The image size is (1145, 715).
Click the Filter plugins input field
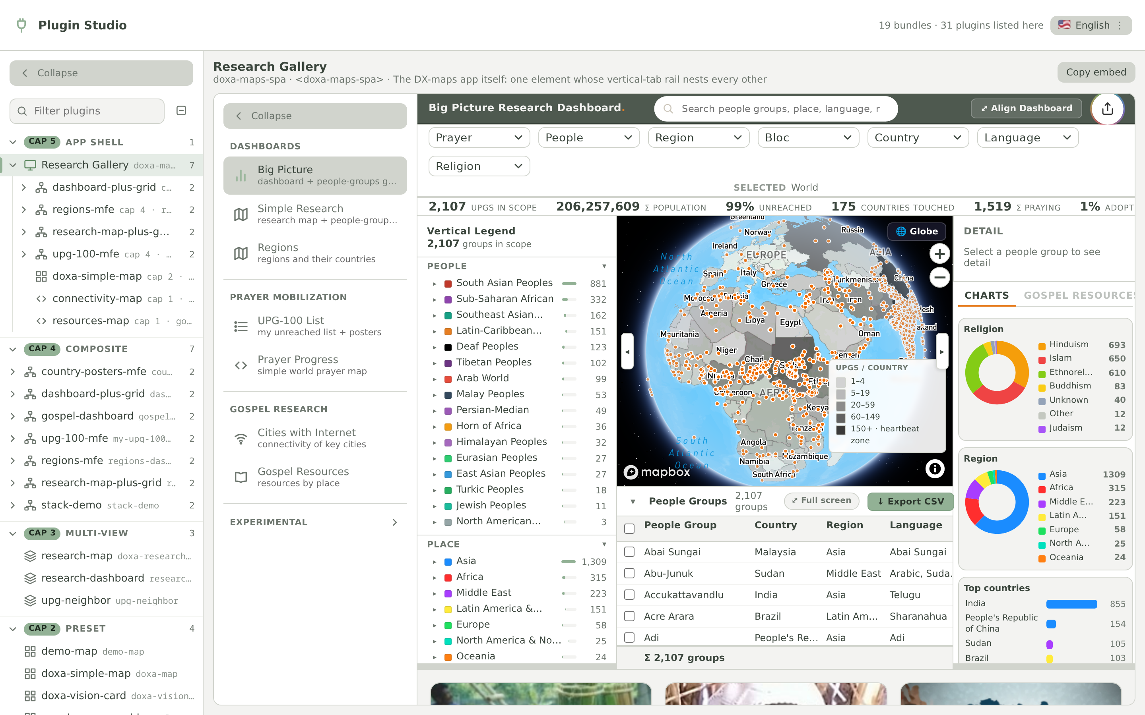pyautogui.click(x=87, y=111)
